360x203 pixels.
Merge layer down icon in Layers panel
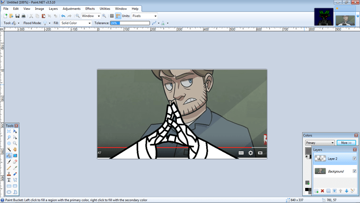click(x=334, y=191)
